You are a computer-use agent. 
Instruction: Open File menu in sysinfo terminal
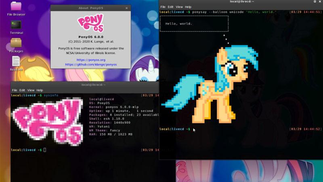[x=15, y=90]
